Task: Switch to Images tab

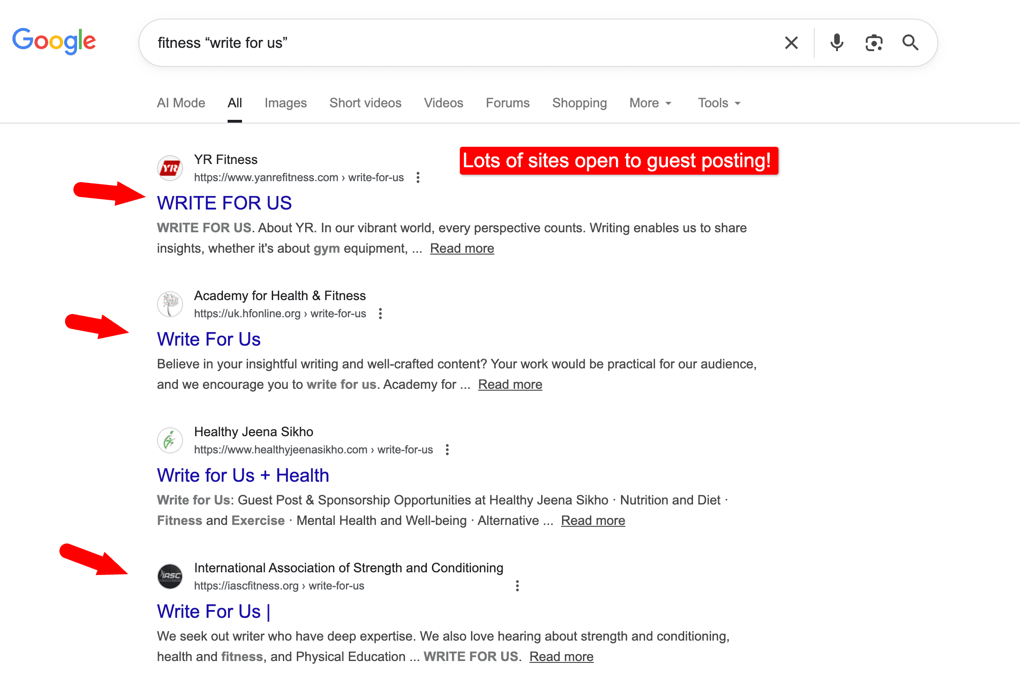Action: pos(286,103)
